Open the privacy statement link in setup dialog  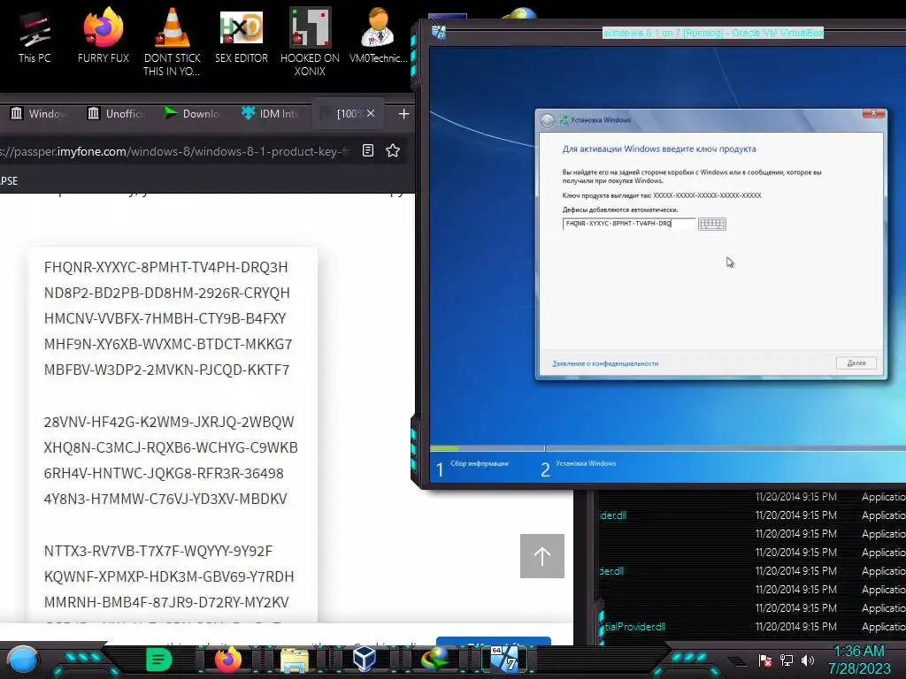click(605, 363)
